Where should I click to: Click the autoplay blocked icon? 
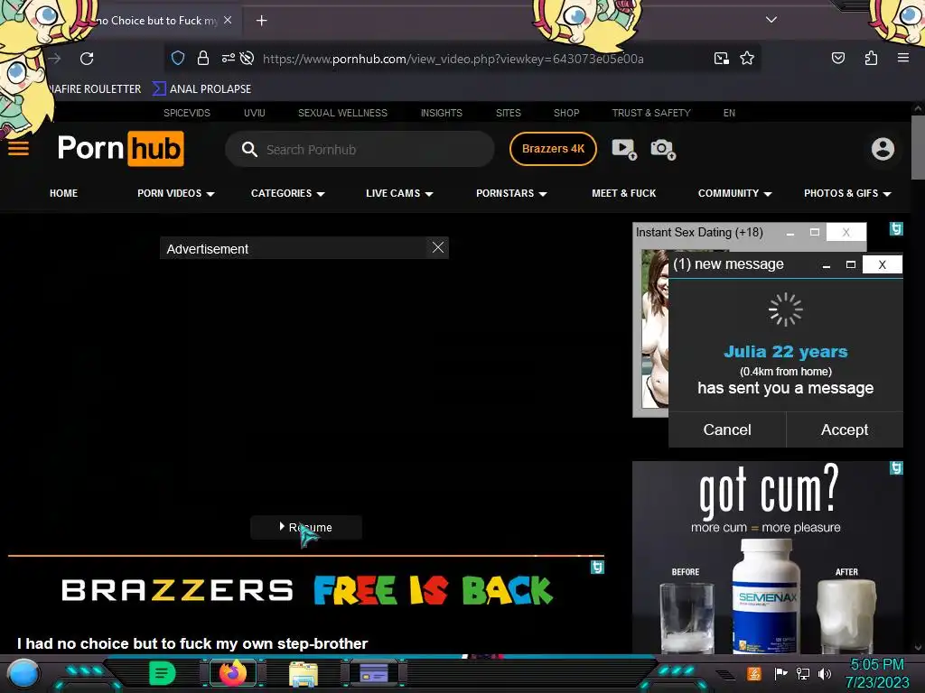tap(248, 58)
